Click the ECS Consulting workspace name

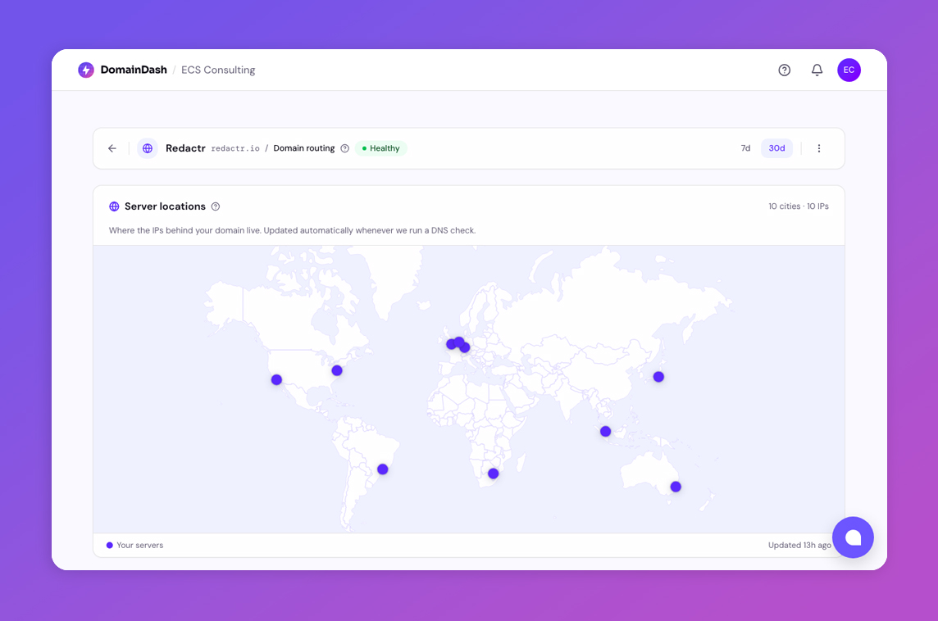218,70
